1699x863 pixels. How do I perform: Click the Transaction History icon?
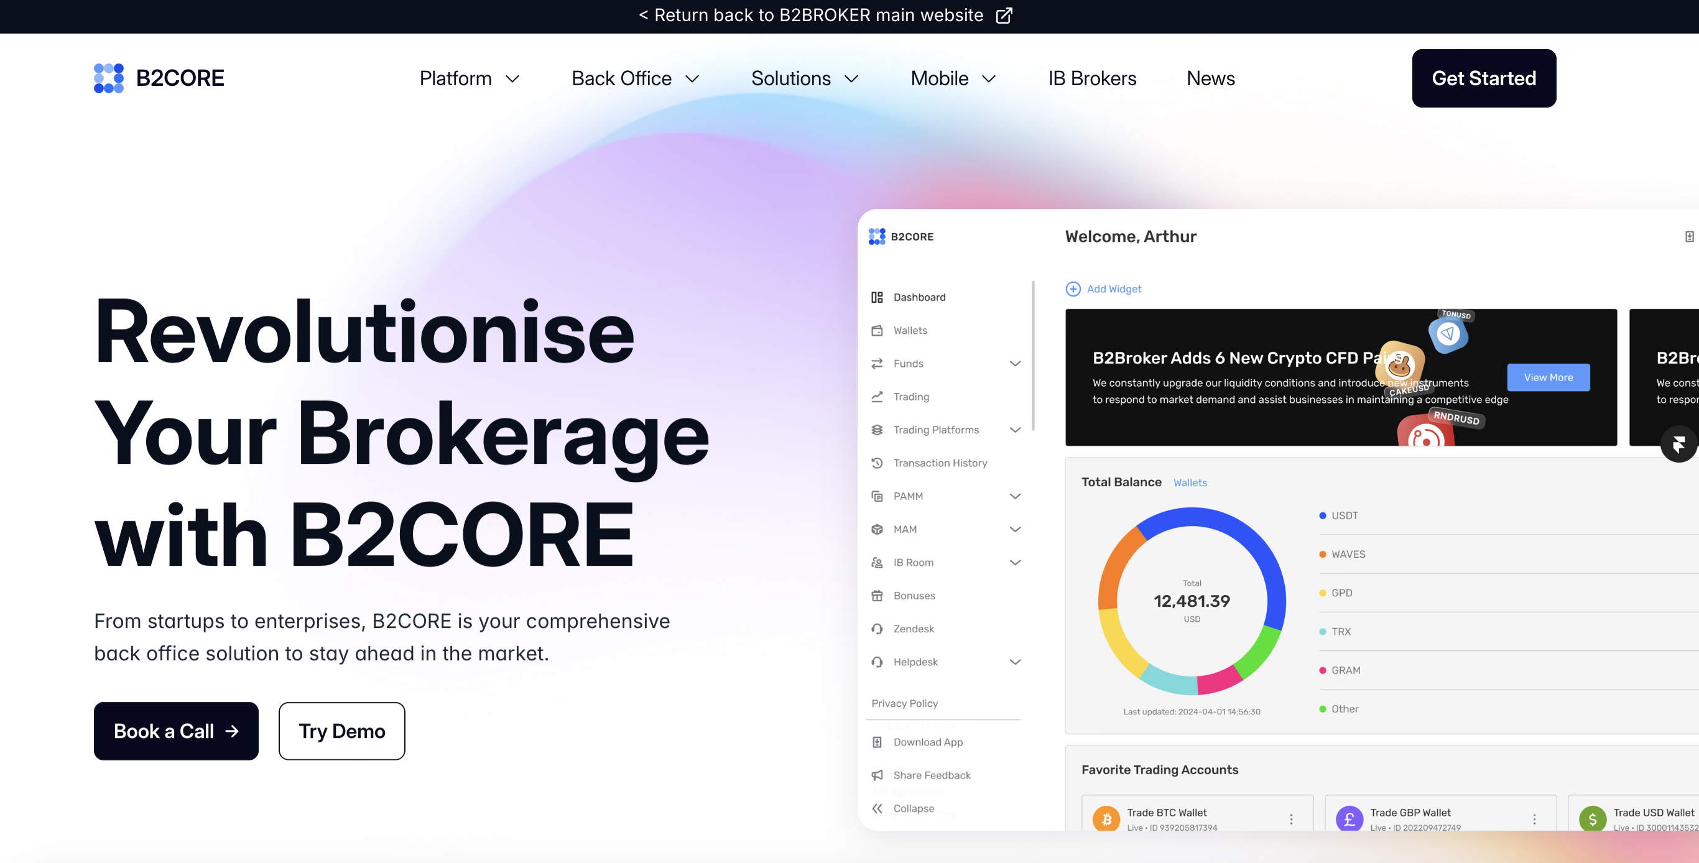(876, 463)
